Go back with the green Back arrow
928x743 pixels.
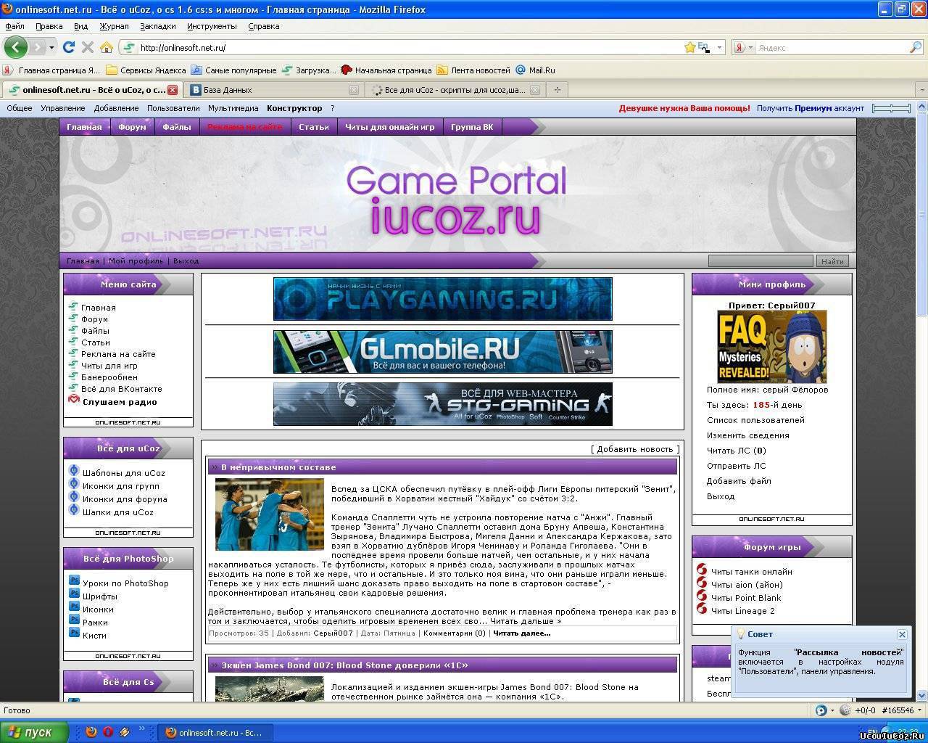click(x=16, y=47)
